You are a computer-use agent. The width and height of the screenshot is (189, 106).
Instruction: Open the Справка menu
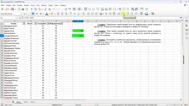[63, 5]
